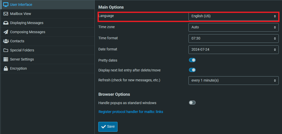282x134 pixels.
Task: Open the Time zone dropdown
Action: pos(233,27)
